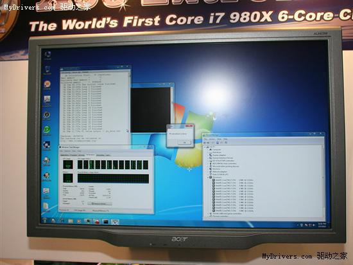Open Options menu in Task Manager
The width and height of the screenshot is (353, 265).
67,151
